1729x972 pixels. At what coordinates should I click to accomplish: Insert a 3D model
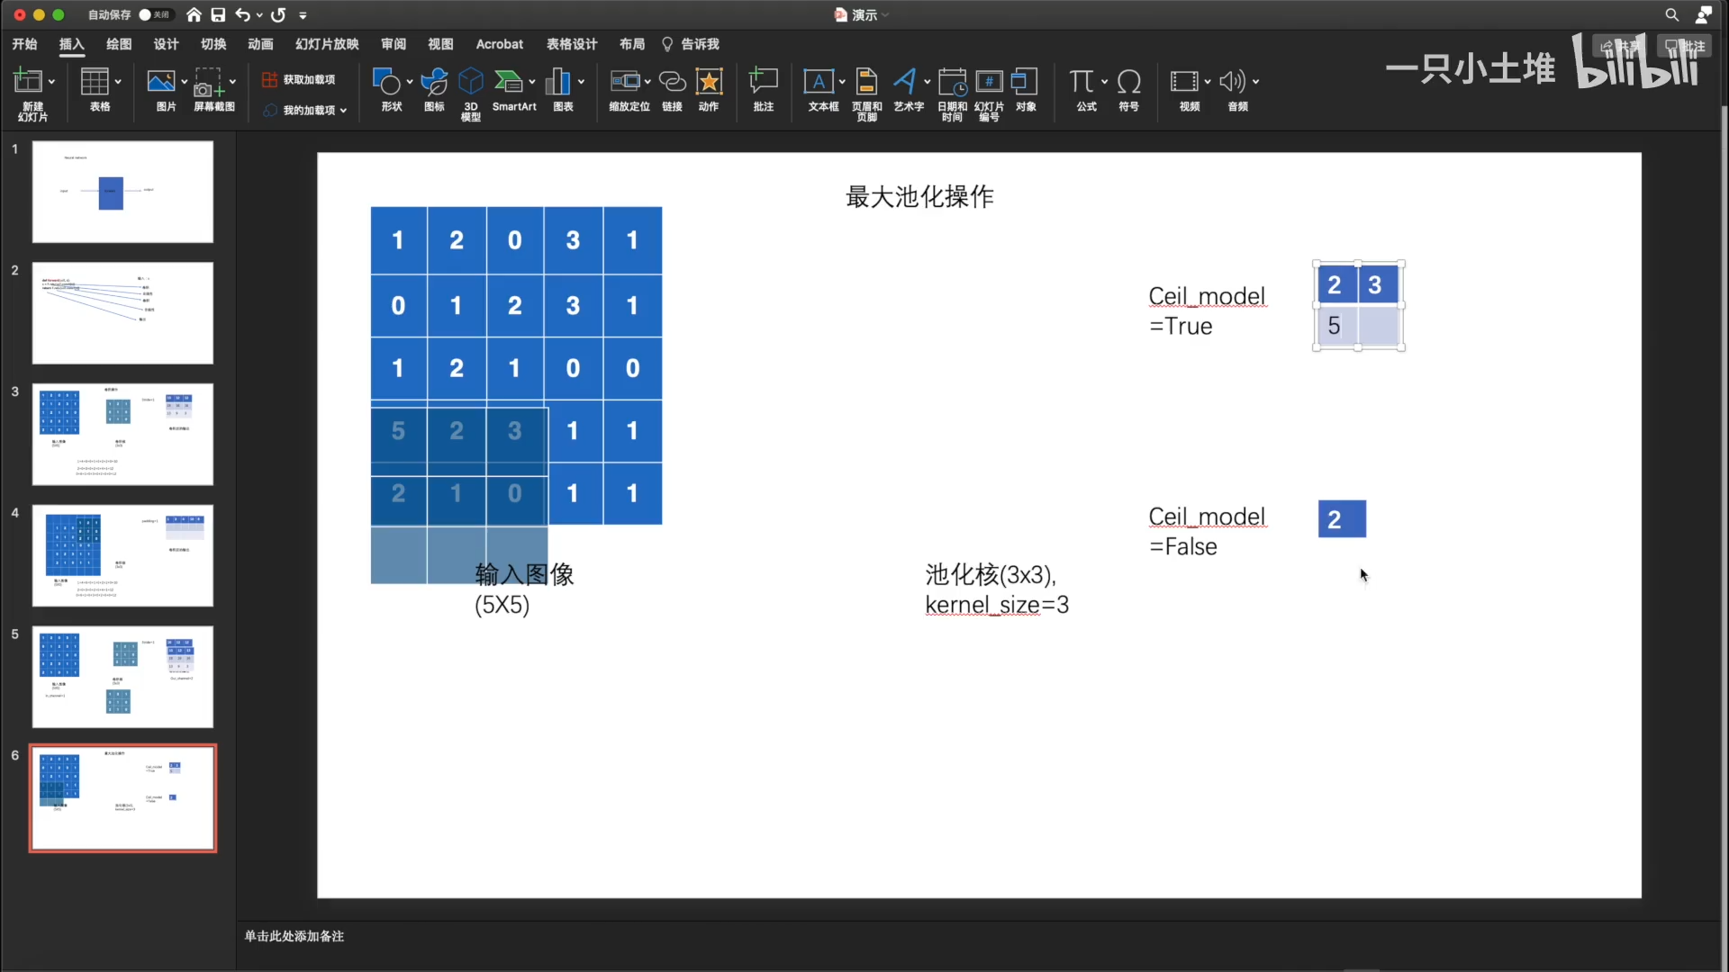tap(470, 92)
